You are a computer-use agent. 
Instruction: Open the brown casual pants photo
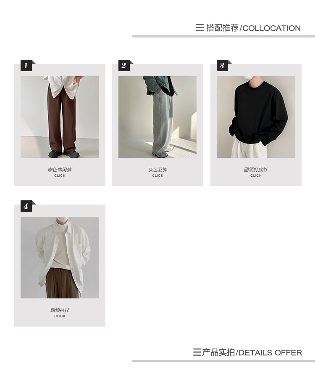click(x=60, y=117)
